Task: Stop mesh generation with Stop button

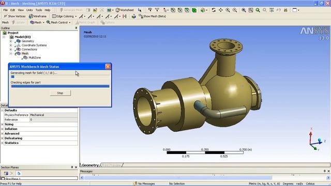Action: (60, 93)
